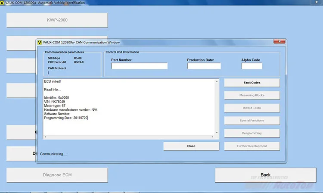Click 'Identifier: 0x0000' log line
The height and width of the screenshot is (193, 323).
(56, 98)
